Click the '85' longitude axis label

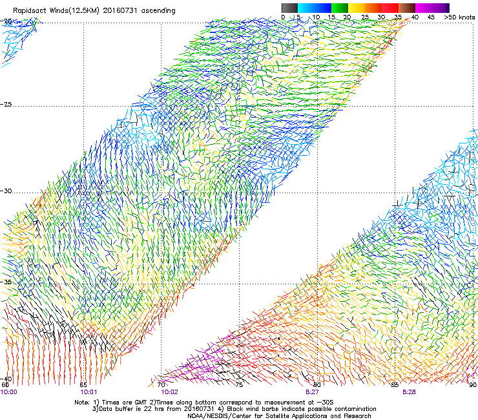395,385
